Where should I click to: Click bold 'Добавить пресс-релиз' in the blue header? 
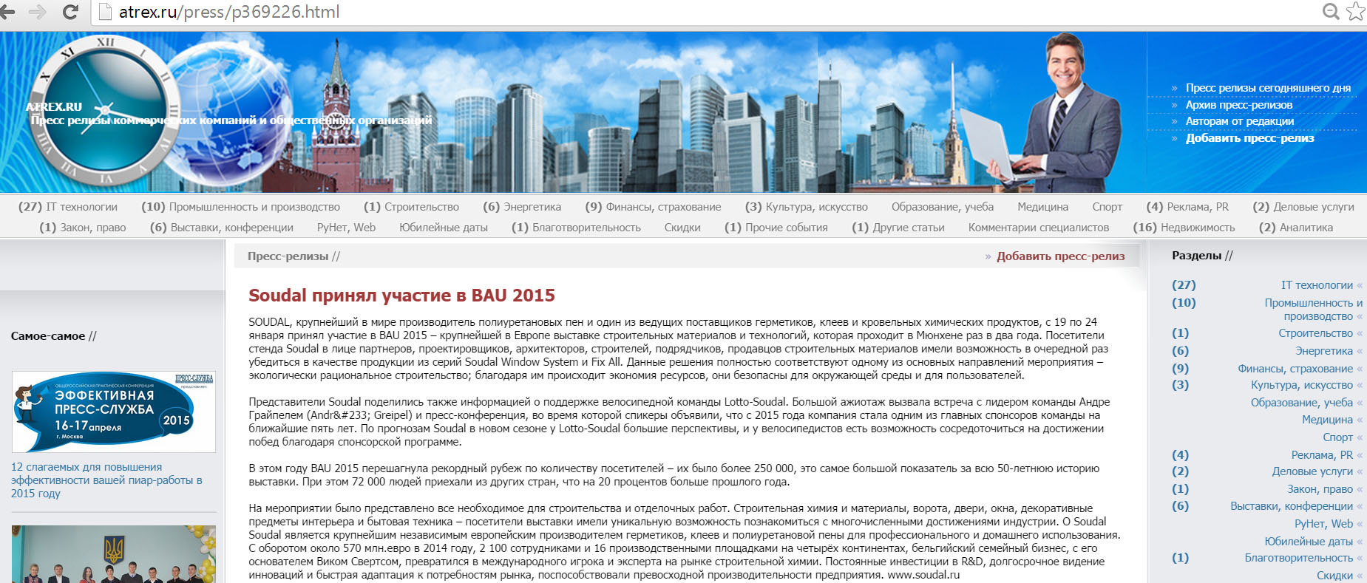[x=1250, y=138]
